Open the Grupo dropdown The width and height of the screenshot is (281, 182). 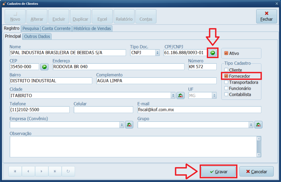click(251, 125)
